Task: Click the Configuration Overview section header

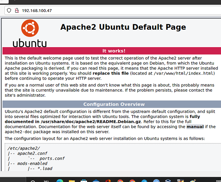Action: click(114, 104)
